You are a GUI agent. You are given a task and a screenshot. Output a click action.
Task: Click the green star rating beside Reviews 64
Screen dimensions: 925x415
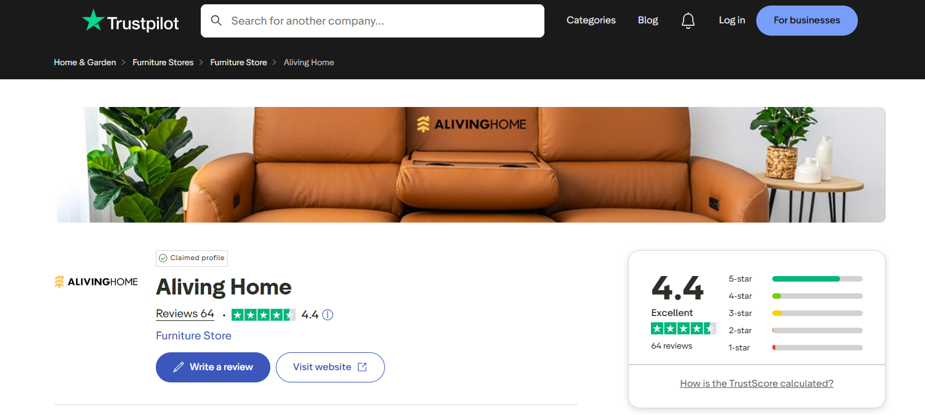pos(263,315)
